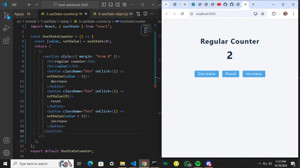Click the Reset button in browser
This screenshot has width=300, height=168.
[231, 74]
